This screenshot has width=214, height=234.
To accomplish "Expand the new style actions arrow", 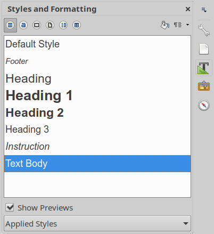I will coord(187,25).
